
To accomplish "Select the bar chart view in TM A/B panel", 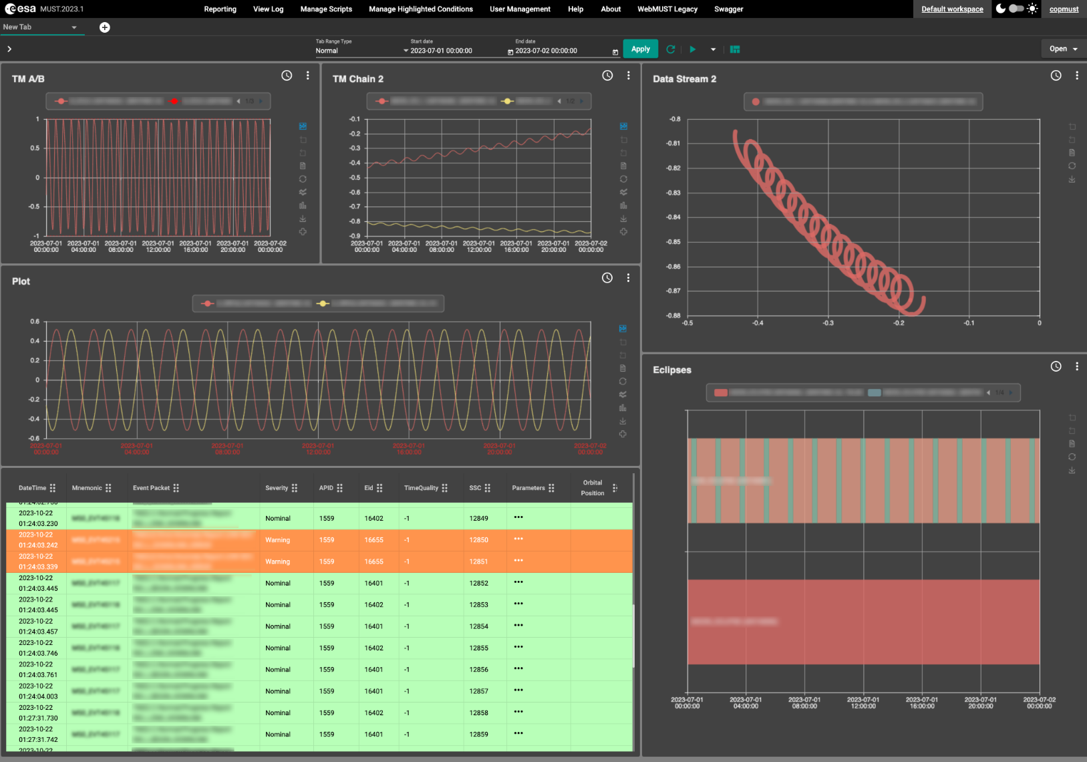I will point(303,205).
